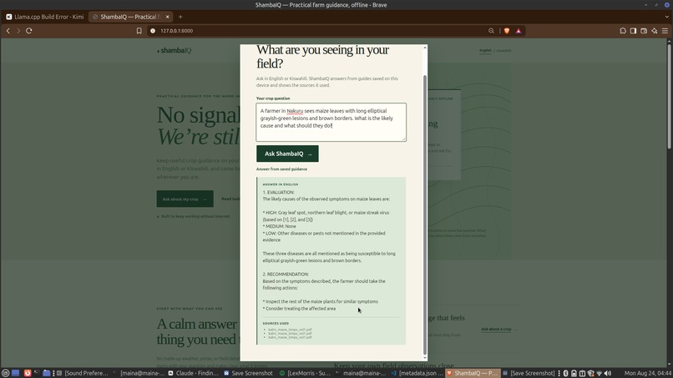The image size is (673, 378).
Task: Open the Bluetooth tray icon
Action: tap(565, 373)
